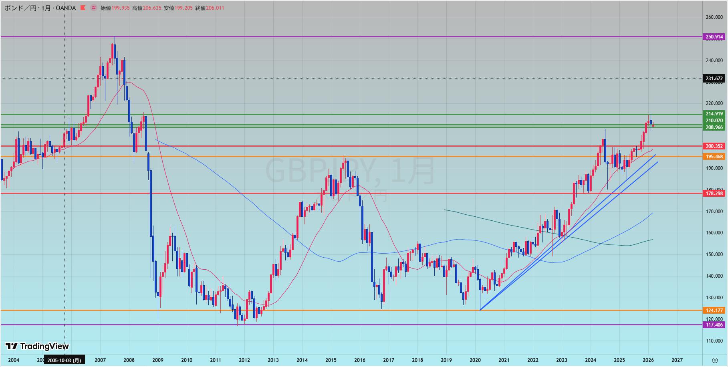Click the TradingView logo

[37, 346]
